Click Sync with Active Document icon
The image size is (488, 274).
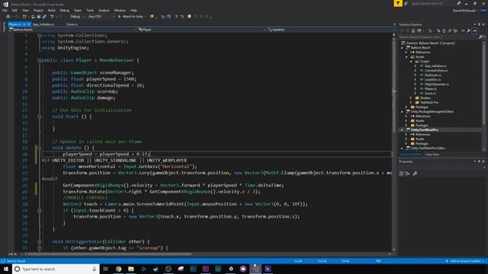(x=438, y=30)
